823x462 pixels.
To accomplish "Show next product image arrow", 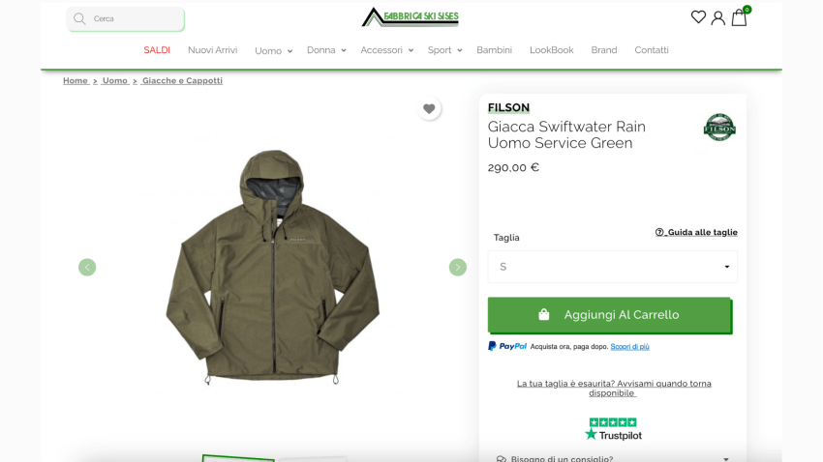I will pos(458,267).
